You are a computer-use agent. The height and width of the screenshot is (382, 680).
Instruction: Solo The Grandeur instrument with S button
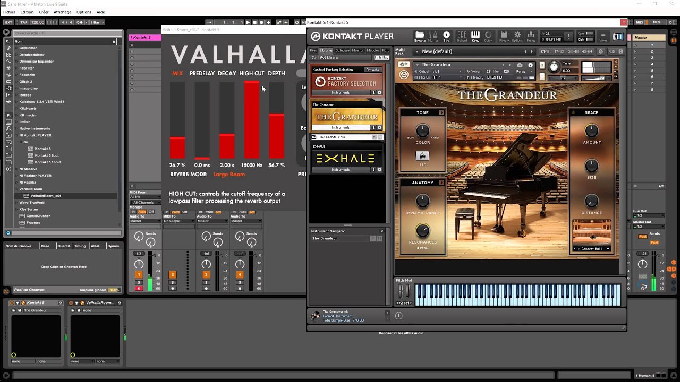pos(542,65)
